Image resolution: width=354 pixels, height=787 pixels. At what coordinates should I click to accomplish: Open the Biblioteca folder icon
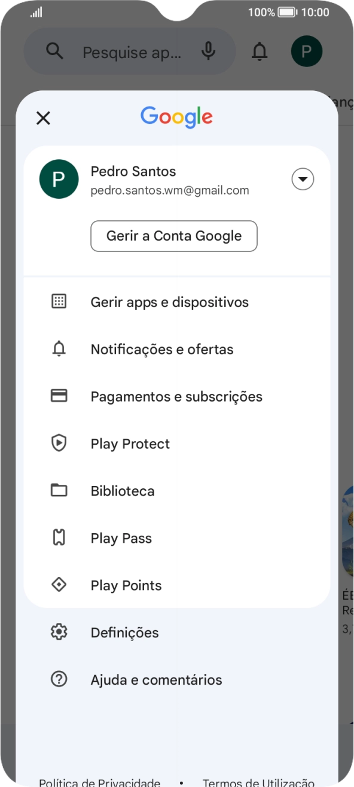tap(59, 490)
